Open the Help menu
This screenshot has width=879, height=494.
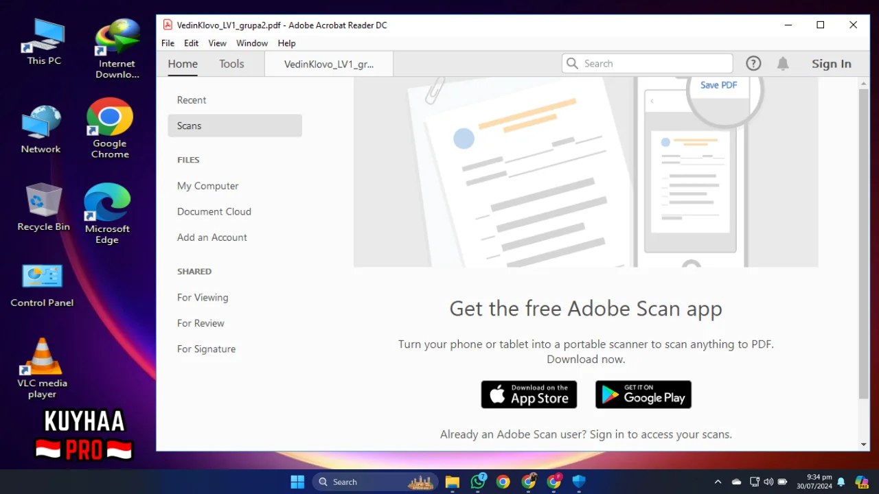tap(286, 43)
